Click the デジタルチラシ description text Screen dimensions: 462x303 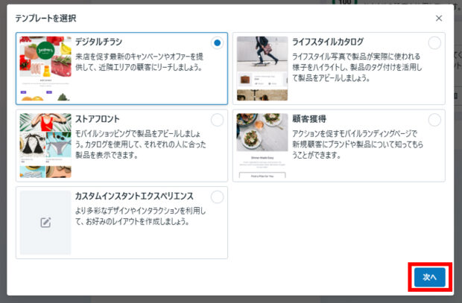[x=138, y=62]
